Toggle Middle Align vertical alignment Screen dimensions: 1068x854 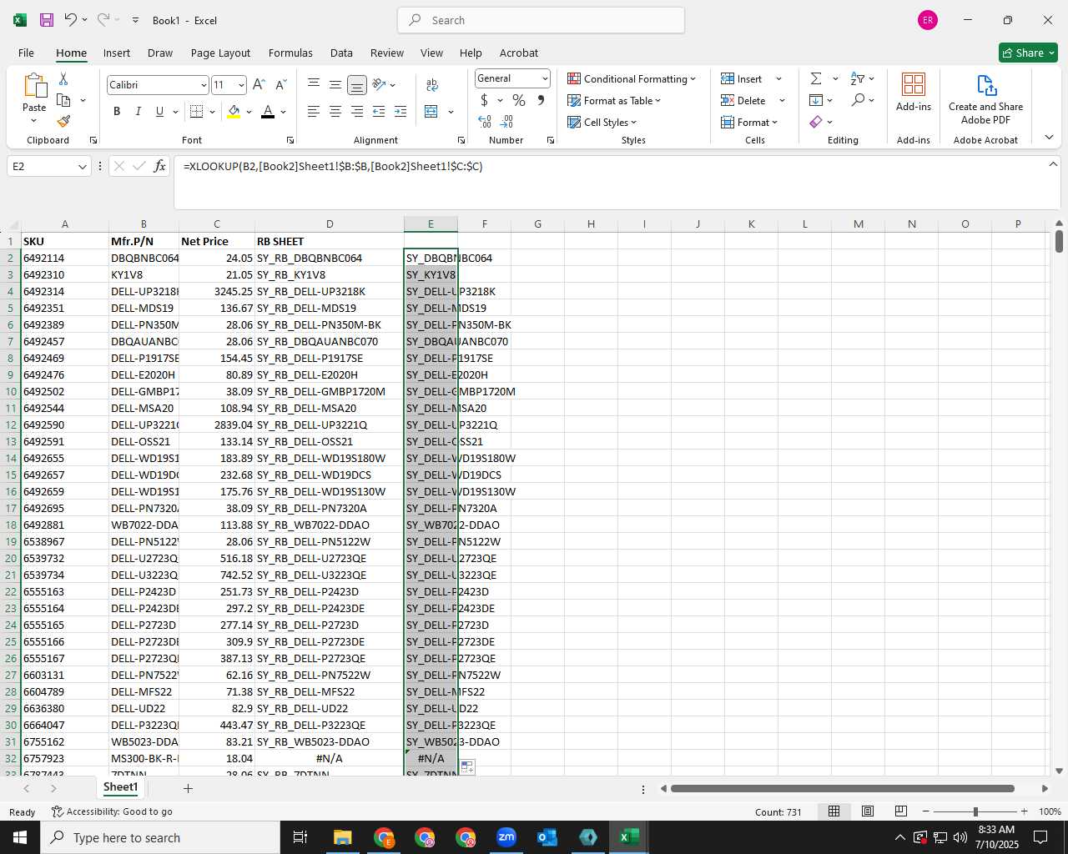pos(335,84)
